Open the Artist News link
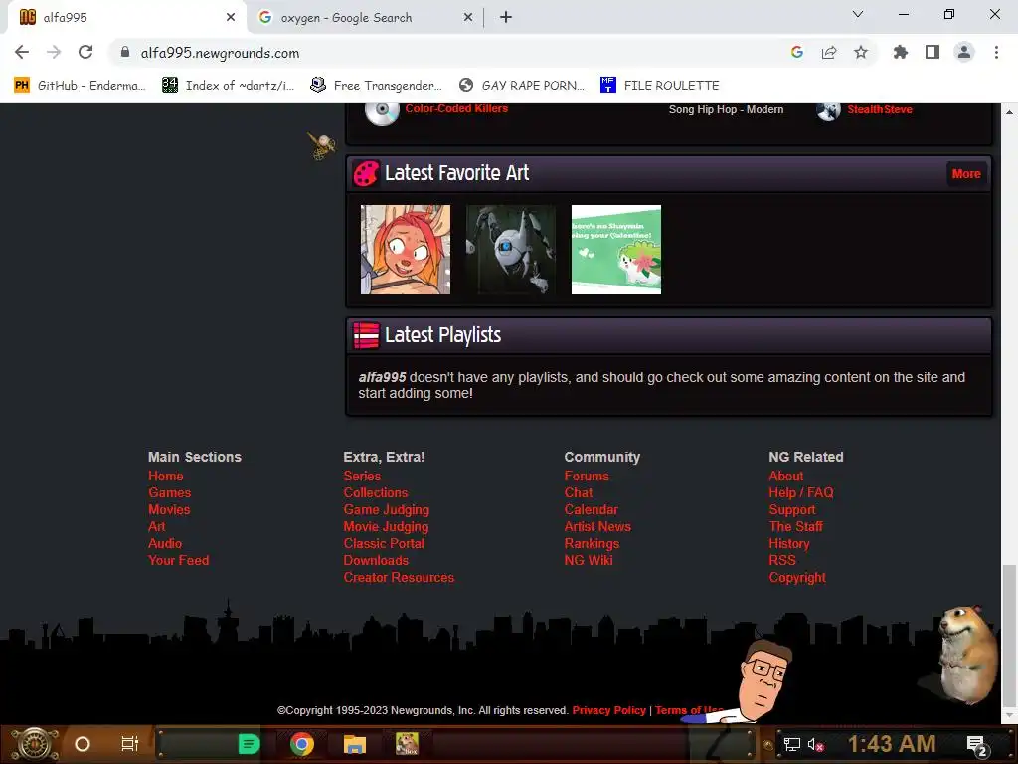 pos(597,526)
